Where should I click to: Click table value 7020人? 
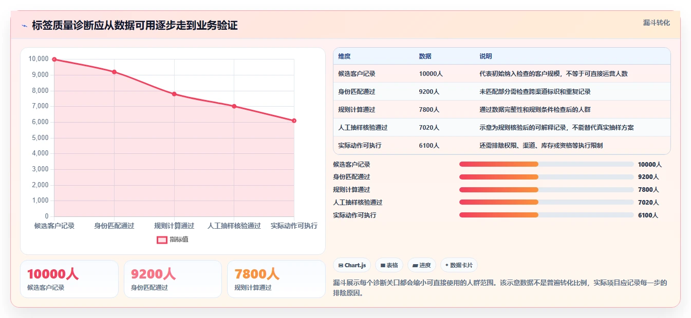point(429,128)
